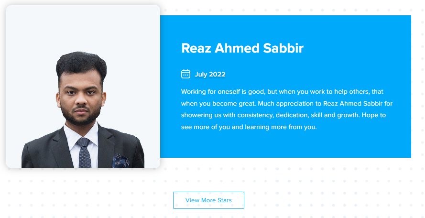Click the last line 'see more of you'
The height and width of the screenshot is (218, 425).
coord(249,127)
